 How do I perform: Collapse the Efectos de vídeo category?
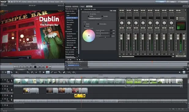tap(77, 11)
